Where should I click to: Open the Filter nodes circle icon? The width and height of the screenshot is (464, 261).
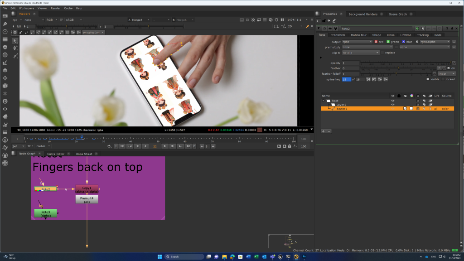click(5, 55)
